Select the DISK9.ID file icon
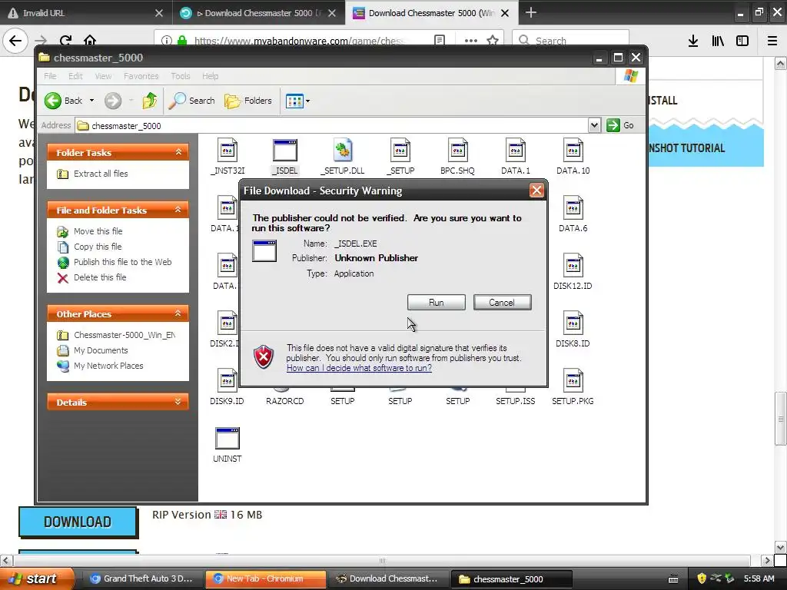Screen dimensions: 787x590 click(x=227, y=381)
